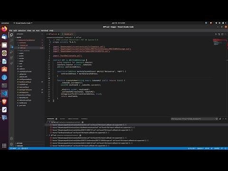This screenshot has height=171, width=228.
Task: Change the Solidity language mode in status bar
Action: click(x=217, y=148)
